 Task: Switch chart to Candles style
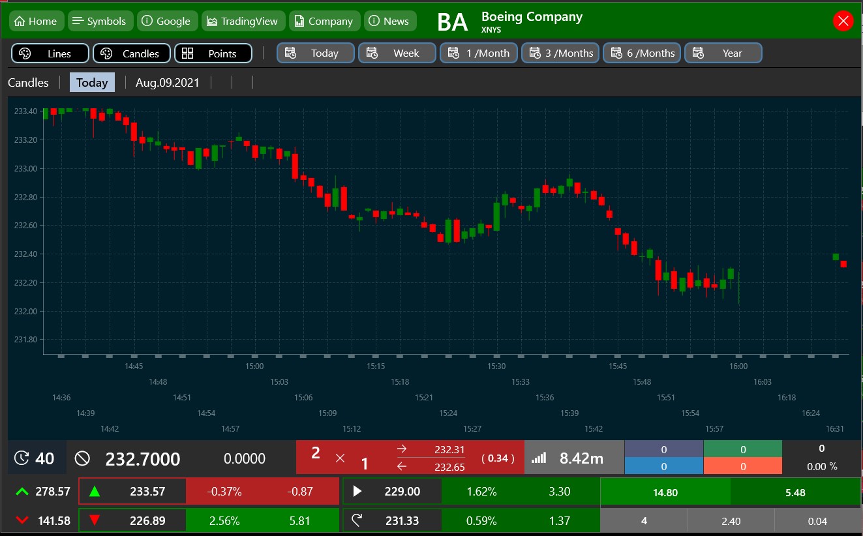tap(132, 53)
